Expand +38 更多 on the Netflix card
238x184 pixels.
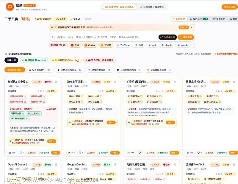pos(230,174)
